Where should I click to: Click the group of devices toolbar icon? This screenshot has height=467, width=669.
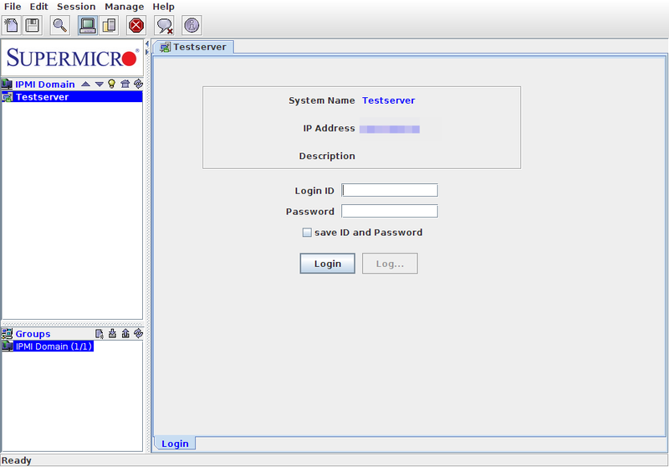click(110, 26)
